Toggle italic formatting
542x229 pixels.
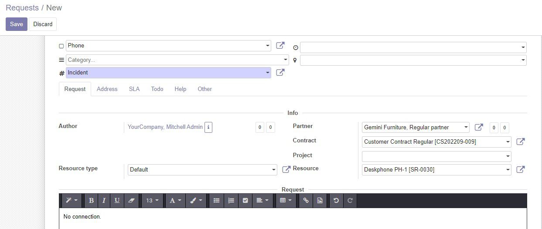coord(104,200)
